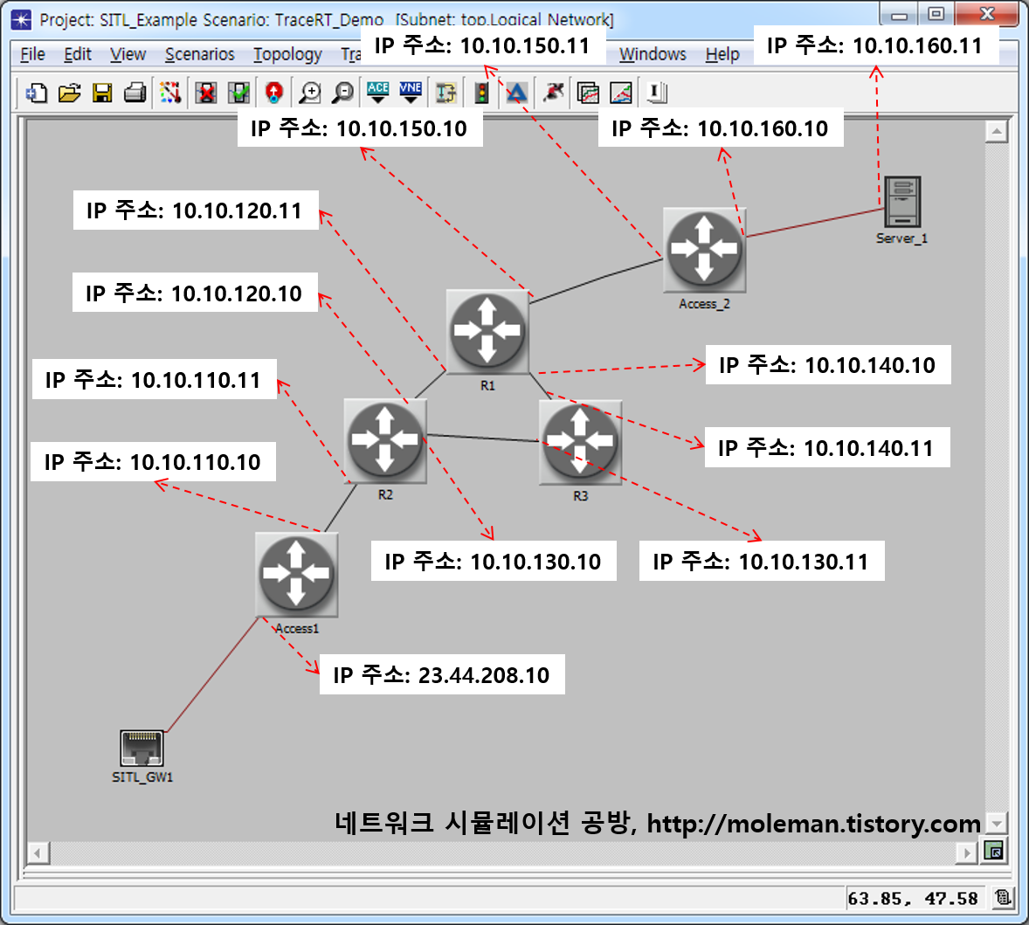Image resolution: width=1029 pixels, height=925 pixels.
Task: Open the View menu
Action: [128, 54]
